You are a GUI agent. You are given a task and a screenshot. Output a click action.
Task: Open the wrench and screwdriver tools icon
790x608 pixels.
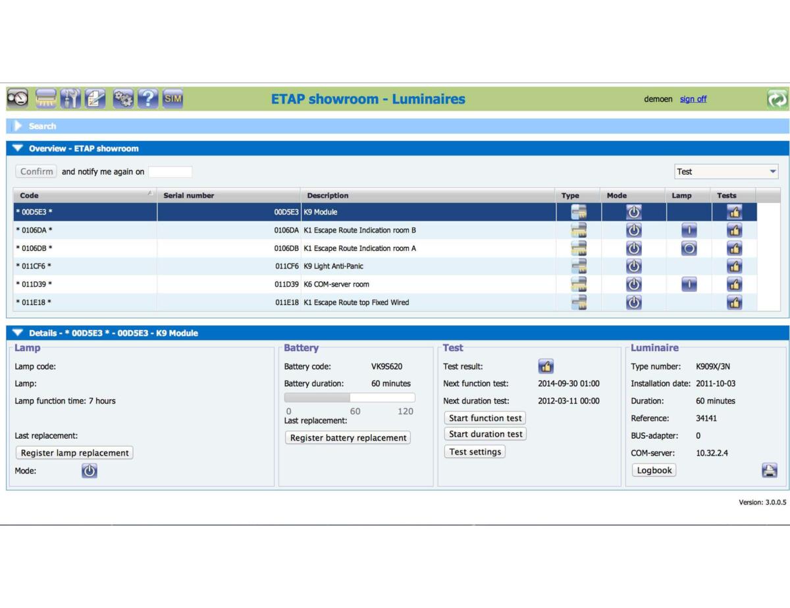pos(70,99)
